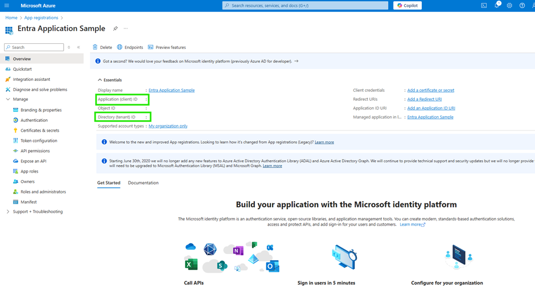Expand Support + Troubleshooting section

[8, 211]
